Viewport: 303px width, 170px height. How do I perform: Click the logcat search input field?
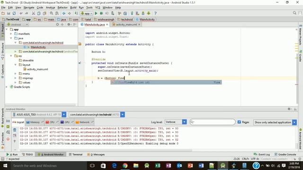(213, 122)
